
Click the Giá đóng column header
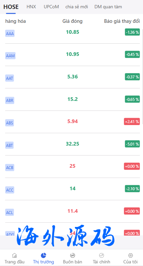pyautogui.click(x=72, y=21)
